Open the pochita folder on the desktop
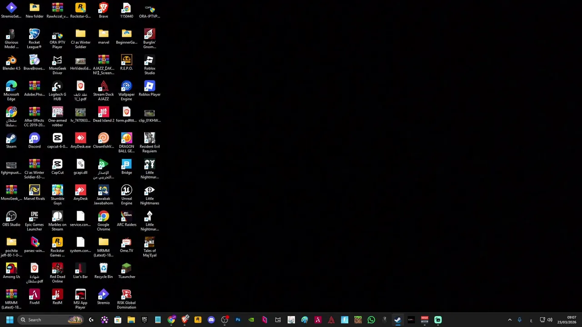Image resolution: width=582 pixels, height=327 pixels. pyautogui.click(x=11, y=247)
